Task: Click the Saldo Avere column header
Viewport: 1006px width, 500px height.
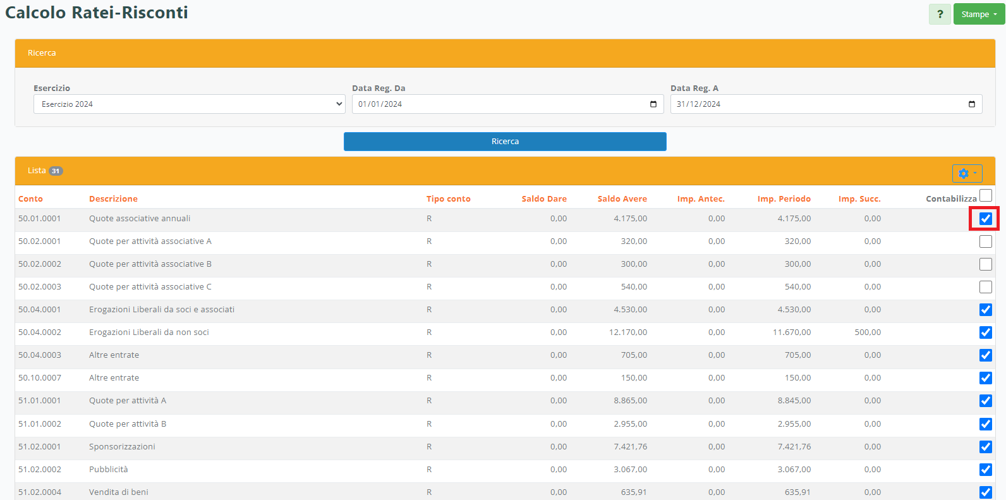Action: point(622,199)
